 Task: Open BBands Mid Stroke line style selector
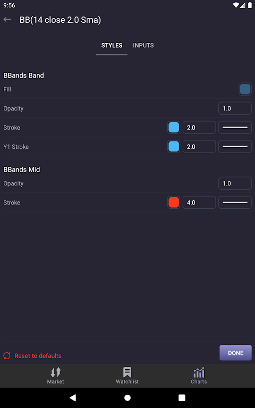(235, 202)
